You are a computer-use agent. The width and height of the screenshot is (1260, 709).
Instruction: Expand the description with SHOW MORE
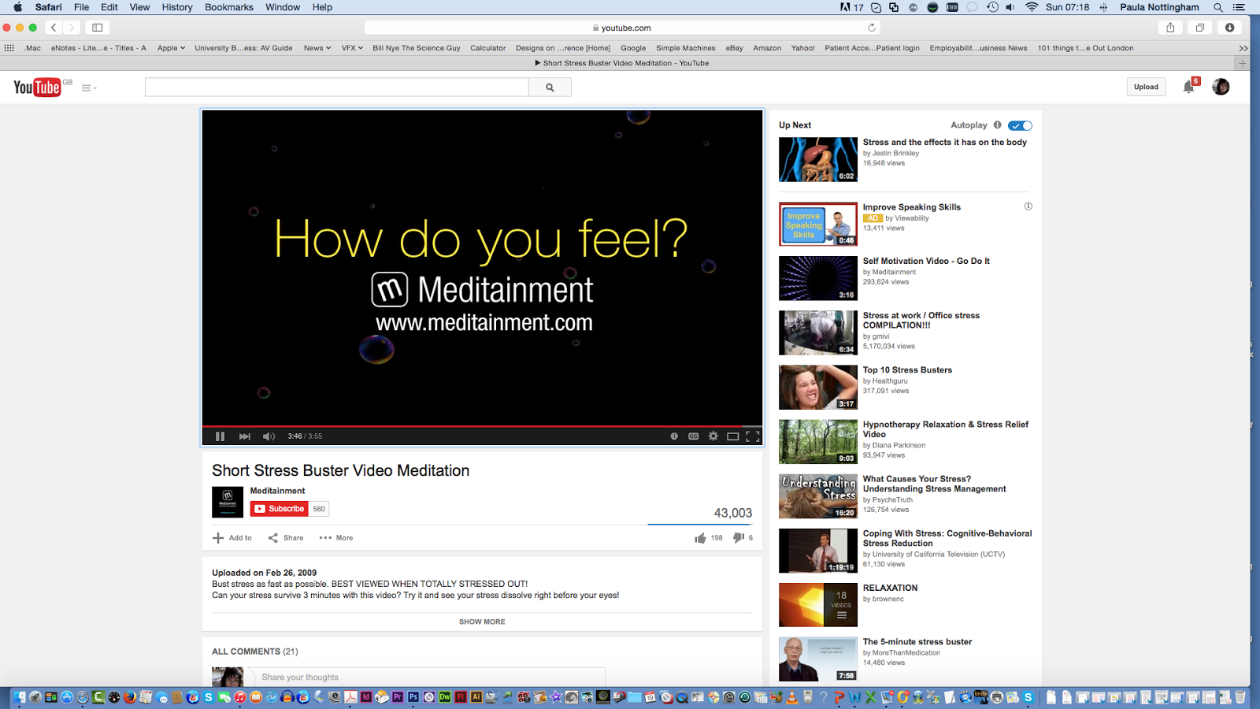pyautogui.click(x=482, y=622)
